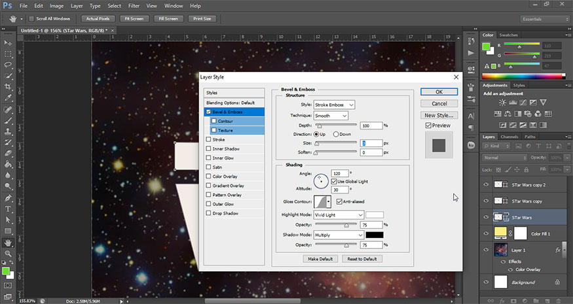Click the black Shadow Mode color swatch
This screenshot has height=304, width=573.
tap(375, 235)
